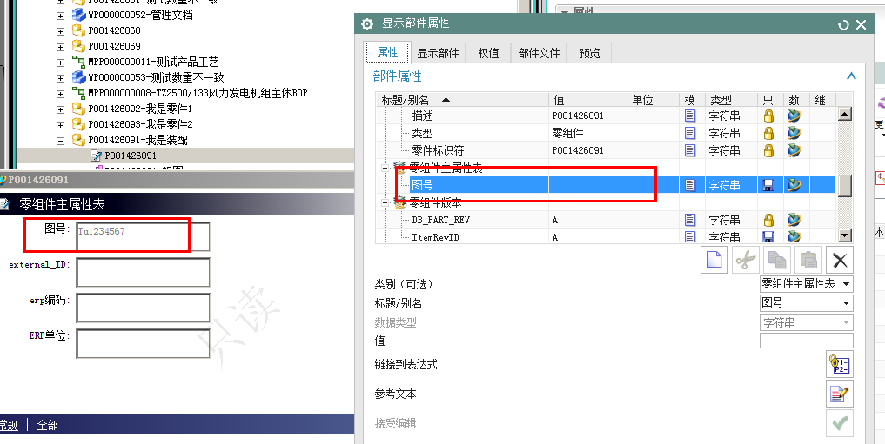The height and width of the screenshot is (444, 885).
Task: Click the paste clipboard icon button
Action: click(808, 261)
